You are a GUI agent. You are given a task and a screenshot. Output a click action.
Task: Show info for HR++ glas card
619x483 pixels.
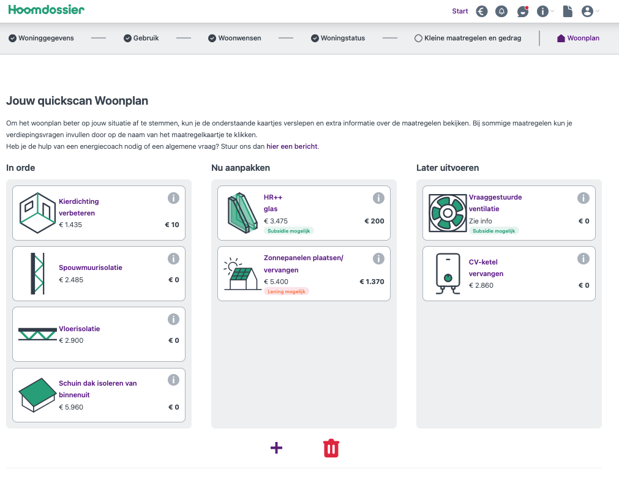tap(378, 198)
